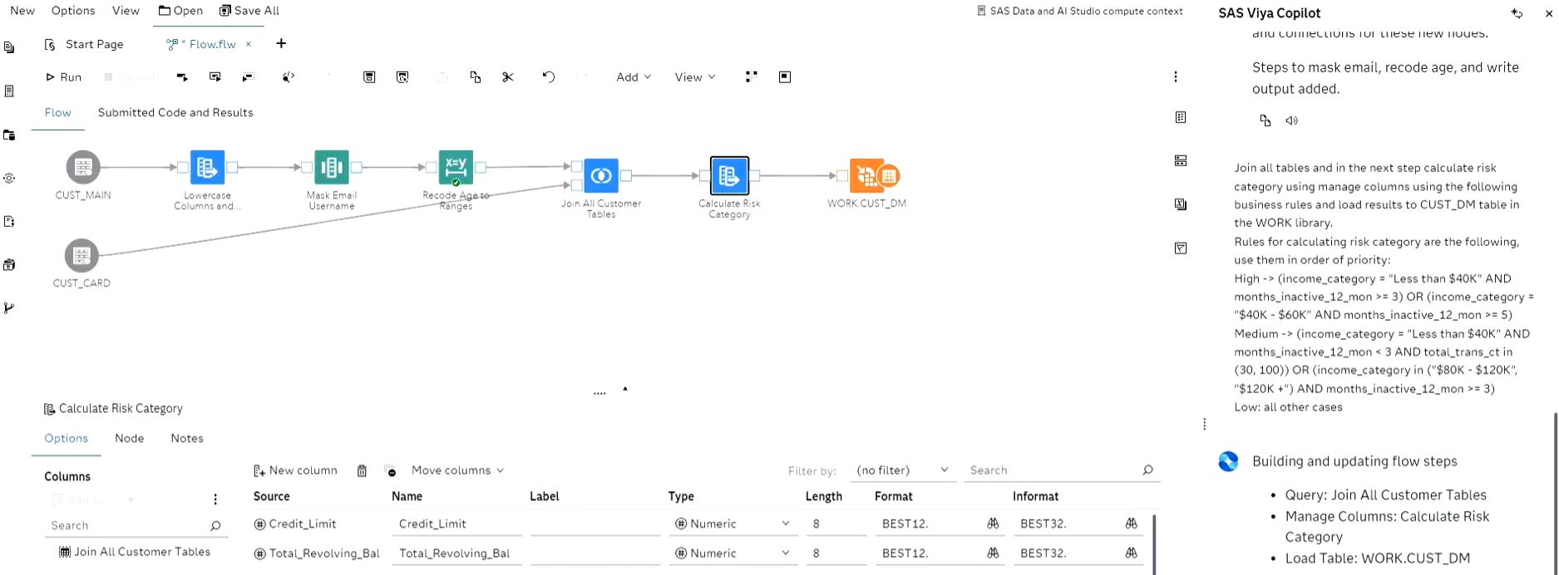Click the Open button in top bar

(x=180, y=11)
